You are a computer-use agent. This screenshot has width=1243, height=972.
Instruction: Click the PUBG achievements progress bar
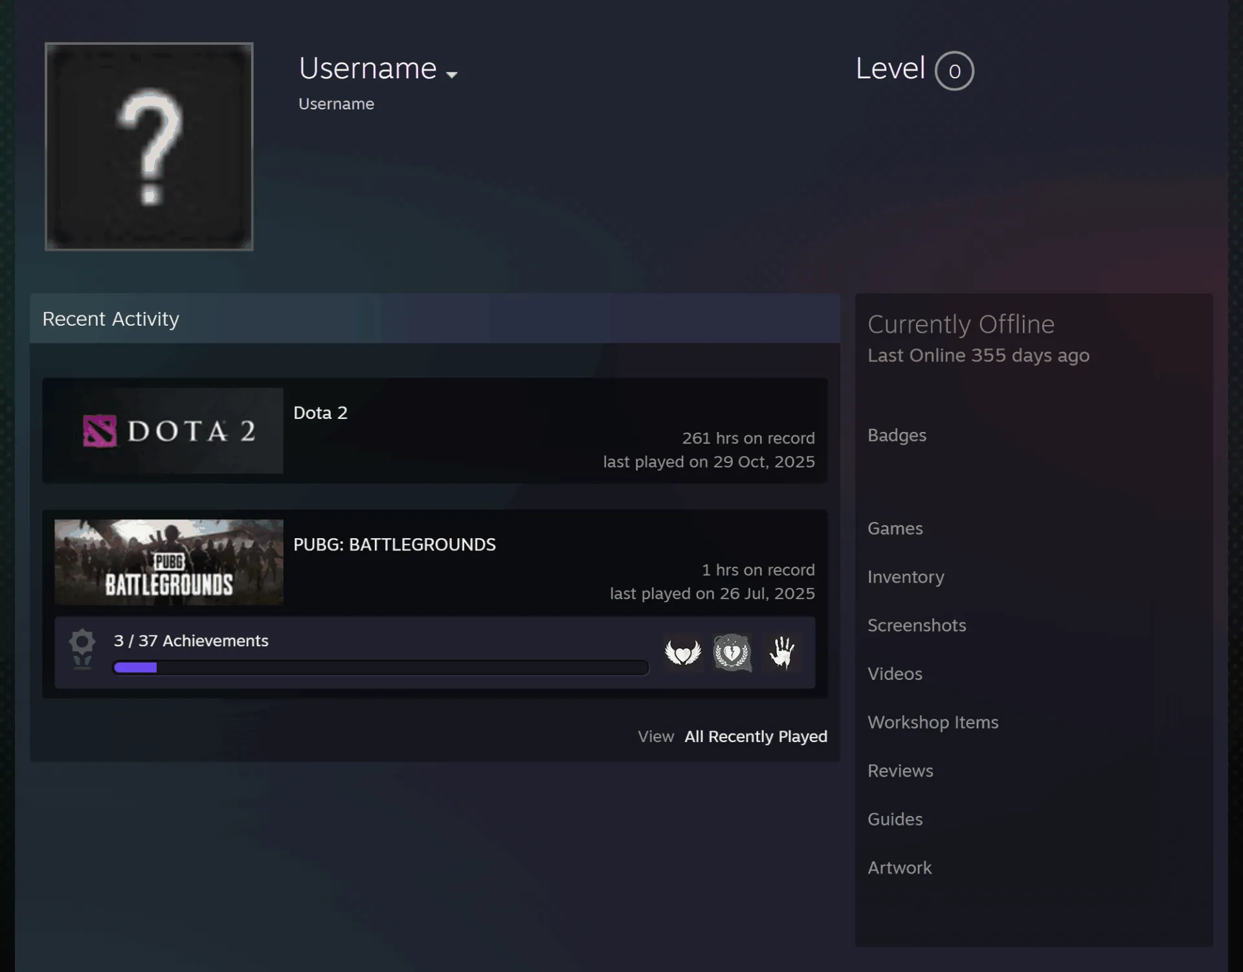381,668
